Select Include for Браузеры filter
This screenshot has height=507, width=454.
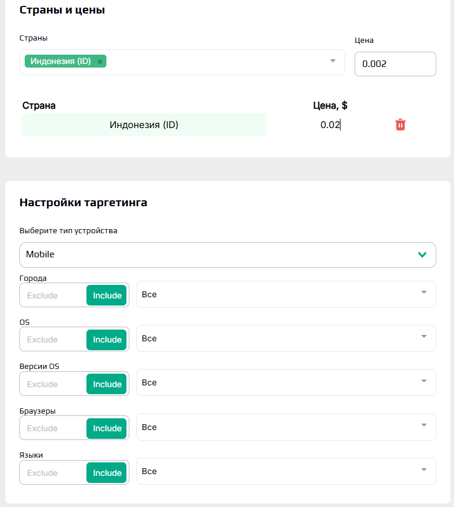pyautogui.click(x=106, y=428)
